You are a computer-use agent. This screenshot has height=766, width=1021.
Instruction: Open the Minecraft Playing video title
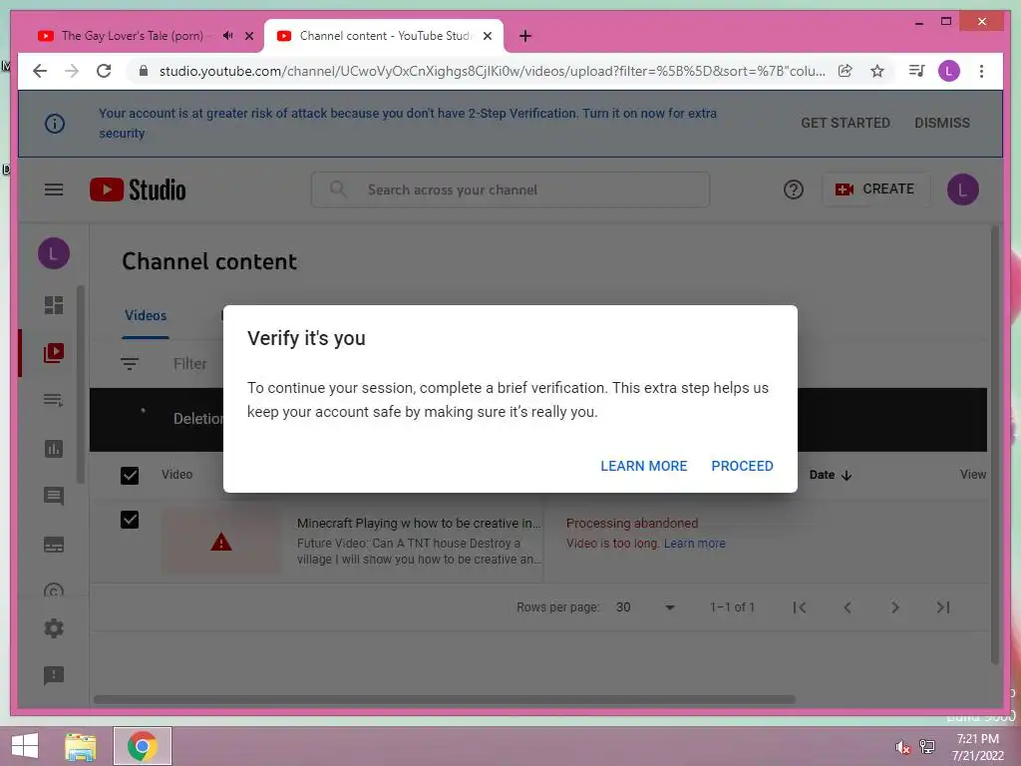pos(419,523)
